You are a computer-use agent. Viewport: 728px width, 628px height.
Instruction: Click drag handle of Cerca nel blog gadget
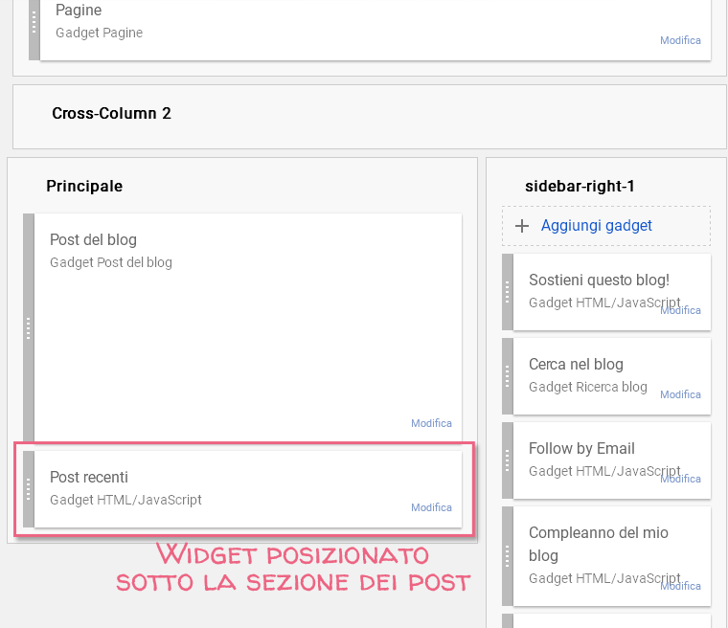pyautogui.click(x=508, y=376)
